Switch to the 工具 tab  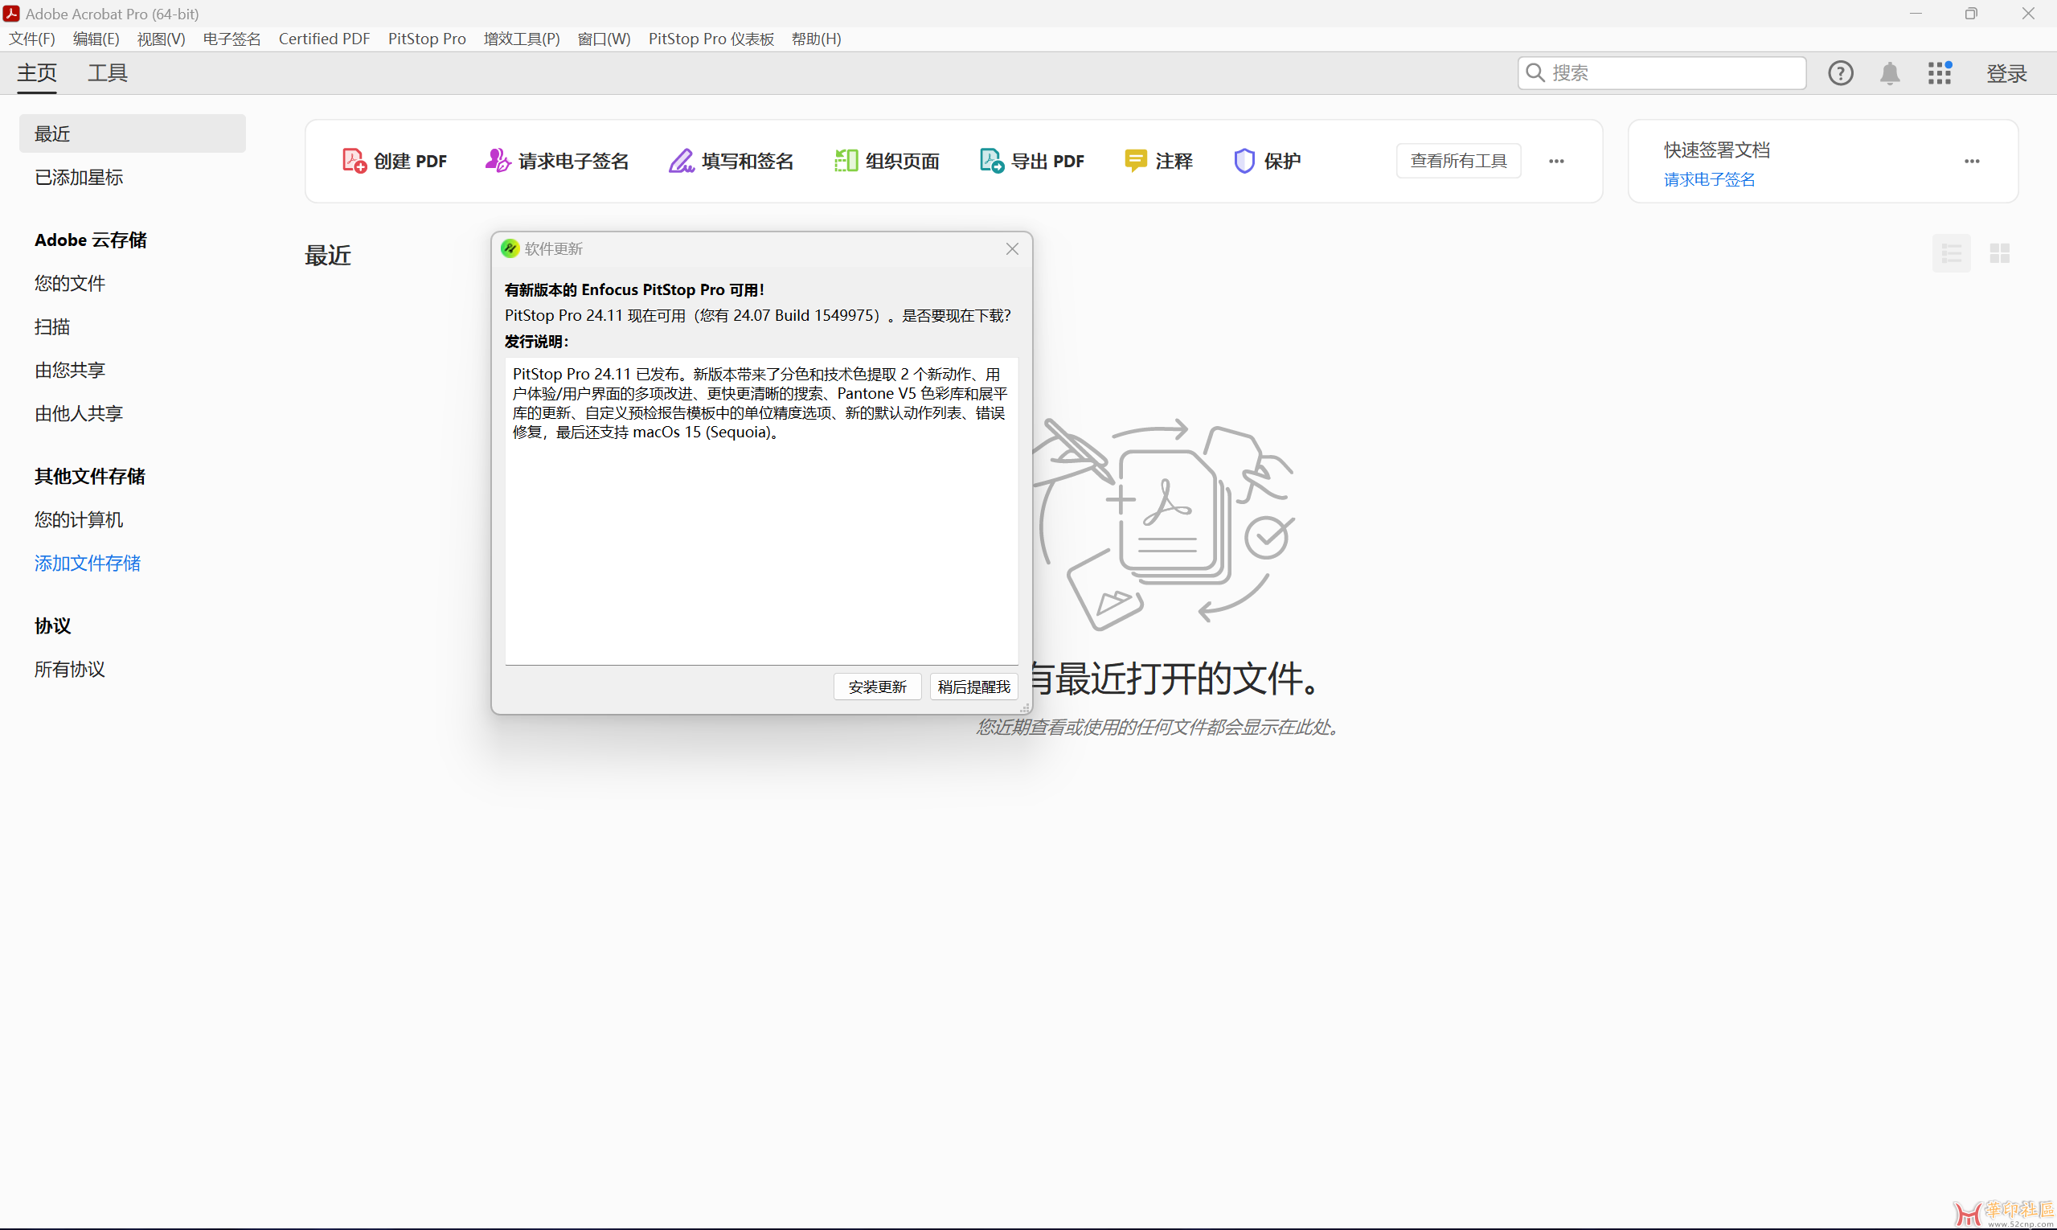click(x=108, y=73)
